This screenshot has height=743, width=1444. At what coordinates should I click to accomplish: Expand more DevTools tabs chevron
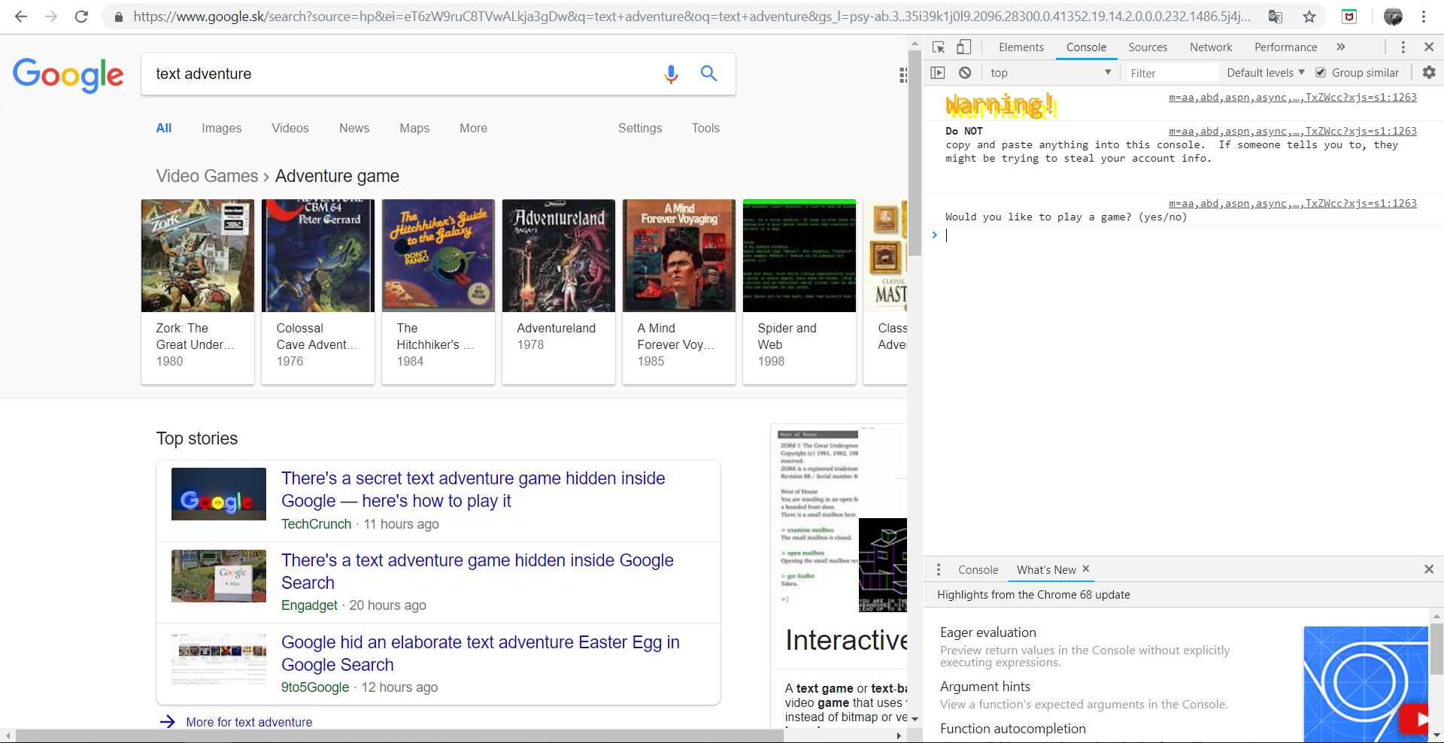pyautogui.click(x=1340, y=47)
